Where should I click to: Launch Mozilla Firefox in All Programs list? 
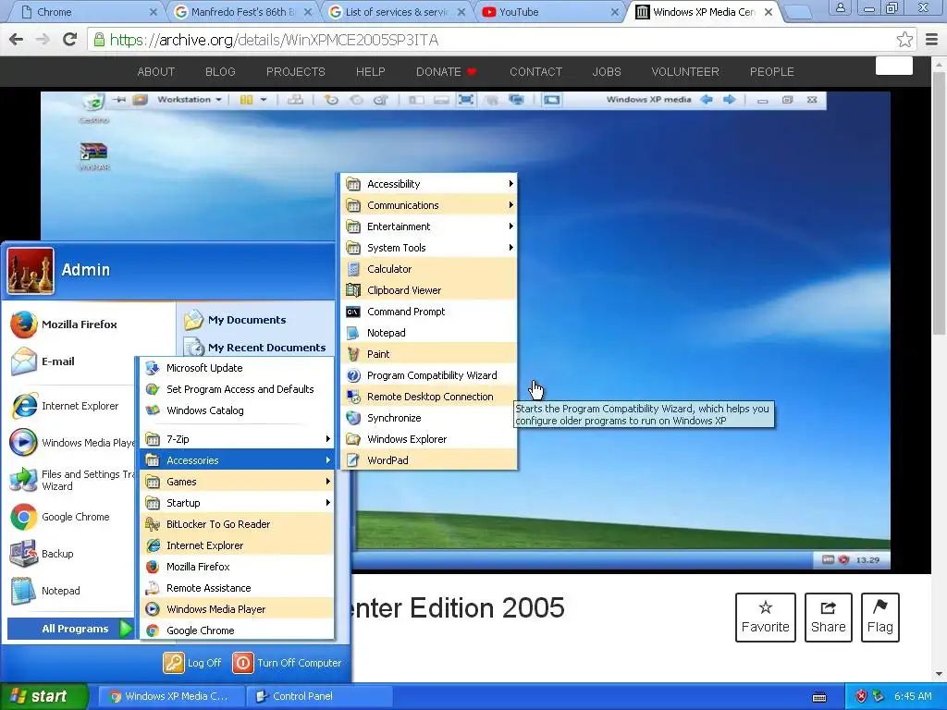pyautogui.click(x=237, y=567)
